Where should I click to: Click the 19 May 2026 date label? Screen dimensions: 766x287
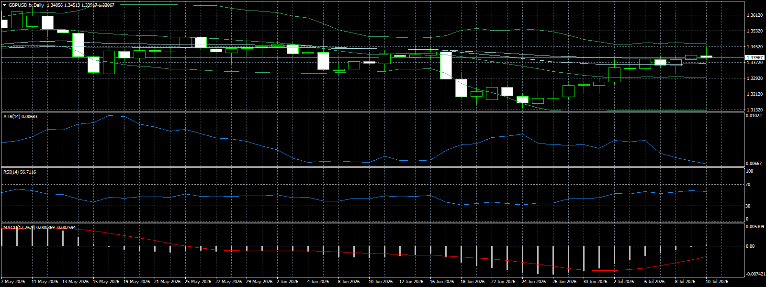136,282
